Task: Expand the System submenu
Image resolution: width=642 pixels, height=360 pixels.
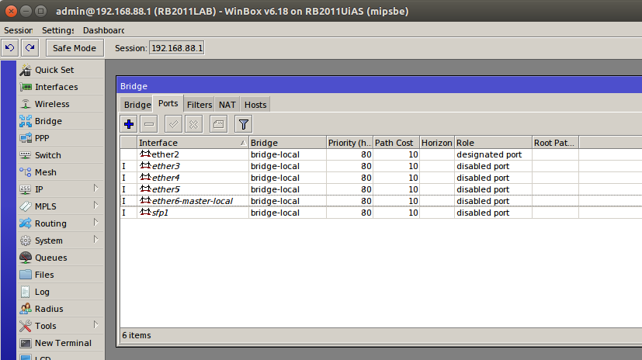Action: coord(95,241)
